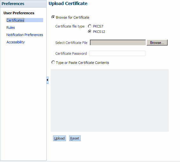180x162 pixels.
Task: Click the Preferences panel header
Action: tap(23, 4)
